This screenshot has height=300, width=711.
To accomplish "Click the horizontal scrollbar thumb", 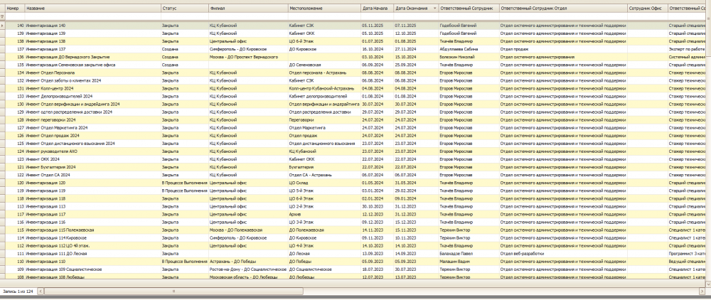I will [173, 291].
